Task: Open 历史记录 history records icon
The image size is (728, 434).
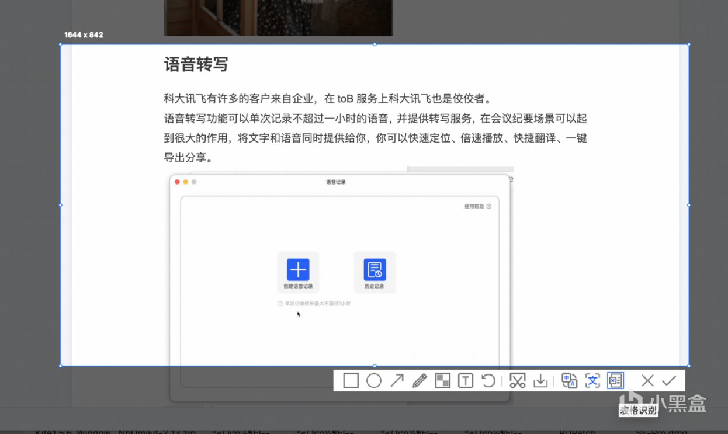Action: point(375,270)
